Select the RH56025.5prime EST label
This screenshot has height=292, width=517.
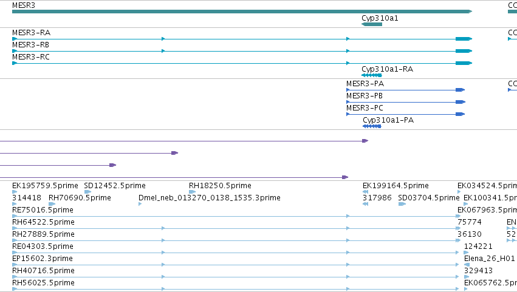[43, 283]
